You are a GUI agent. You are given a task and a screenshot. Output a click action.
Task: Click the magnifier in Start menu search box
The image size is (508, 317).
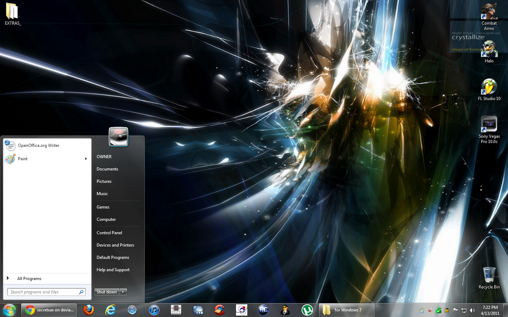pos(81,292)
